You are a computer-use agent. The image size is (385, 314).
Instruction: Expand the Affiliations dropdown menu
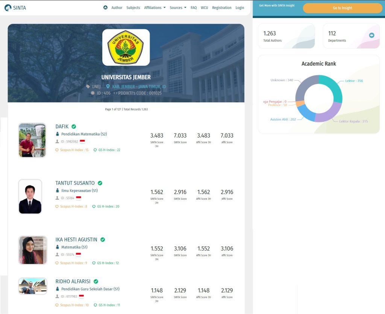[x=155, y=8]
